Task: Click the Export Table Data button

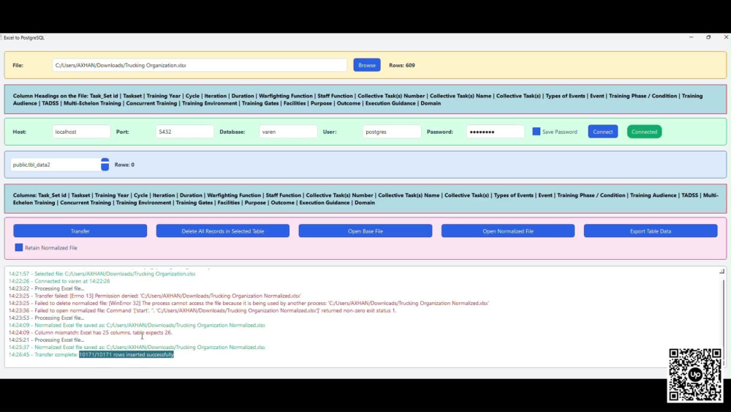Action: point(651,231)
